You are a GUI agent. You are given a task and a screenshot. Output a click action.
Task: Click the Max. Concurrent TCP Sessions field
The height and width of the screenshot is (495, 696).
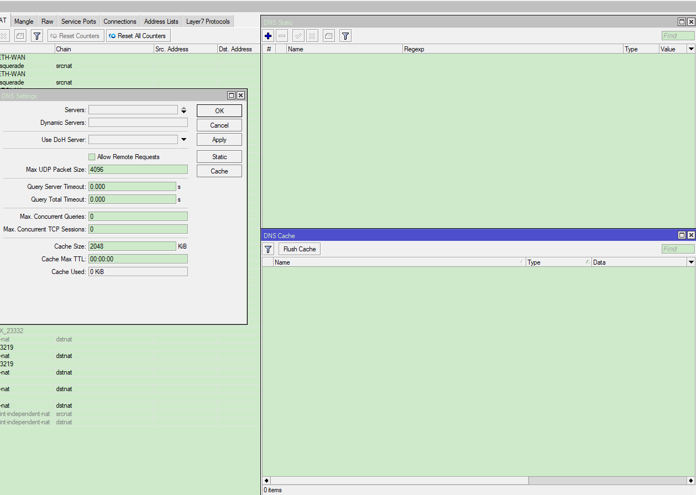coord(138,229)
